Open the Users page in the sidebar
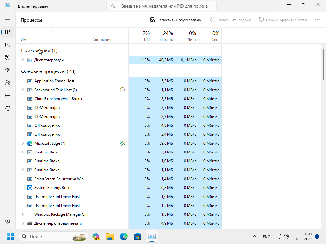The height and width of the screenshot is (244, 326). (x=8, y=83)
